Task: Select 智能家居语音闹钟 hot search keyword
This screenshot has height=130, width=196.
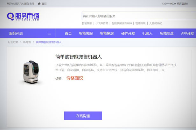Action: [122, 23]
